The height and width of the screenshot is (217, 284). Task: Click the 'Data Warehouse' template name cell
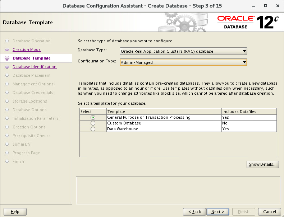pos(164,129)
